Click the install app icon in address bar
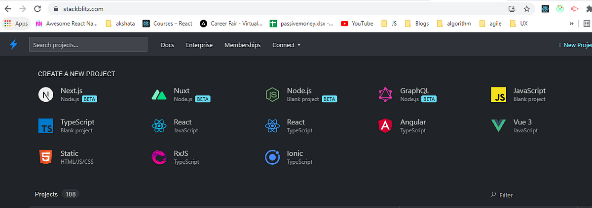Image resolution: width=592 pixels, height=208 pixels. 512,9
